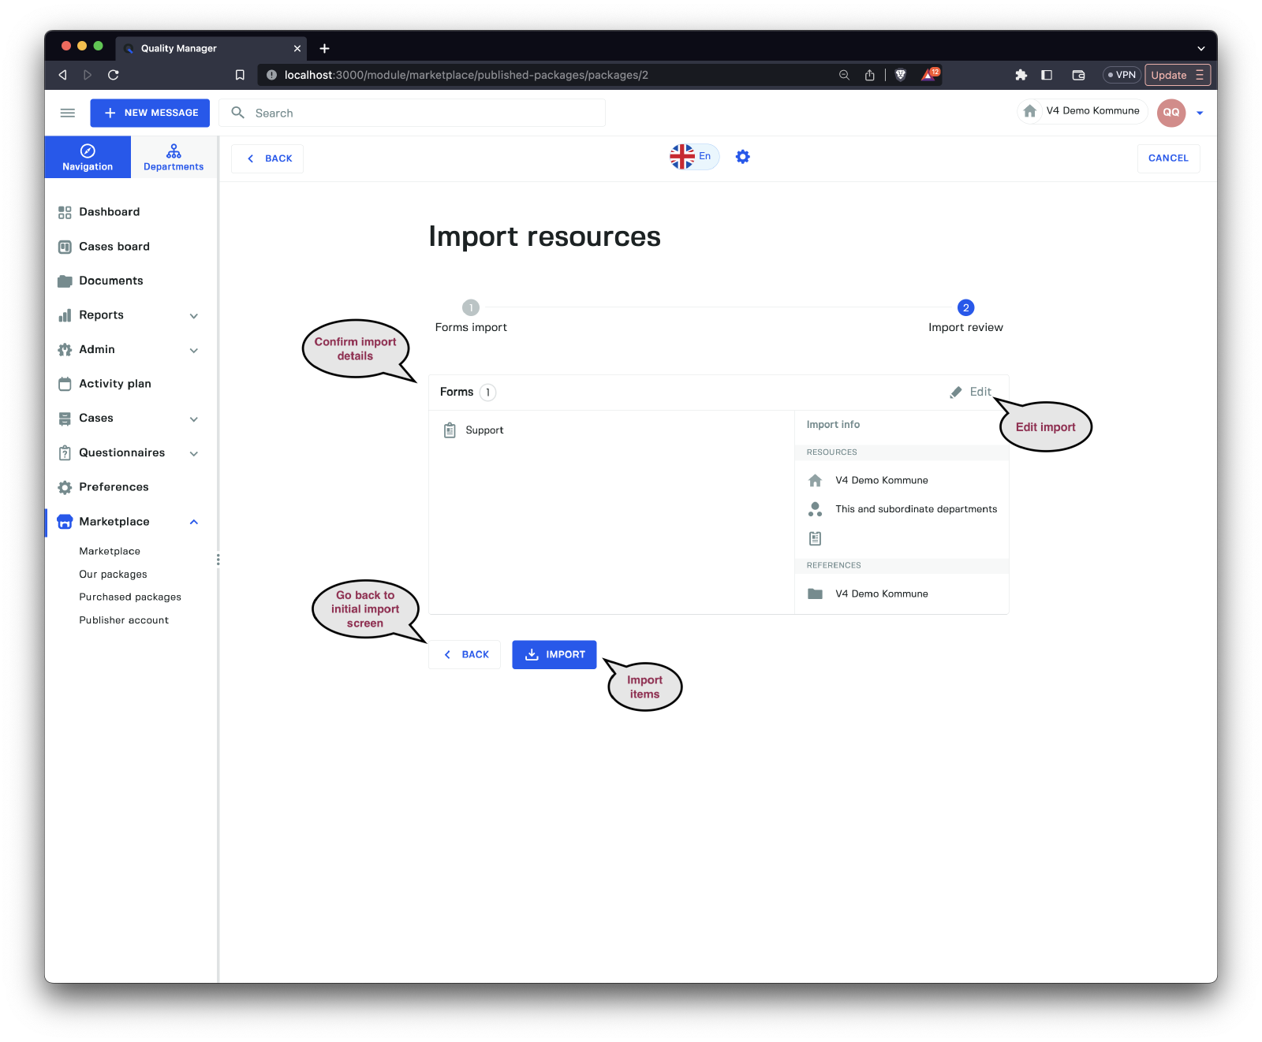The image size is (1262, 1042).
Task: Expand the Reports menu chevron
Action: [194, 316]
